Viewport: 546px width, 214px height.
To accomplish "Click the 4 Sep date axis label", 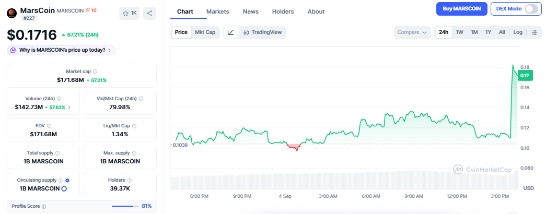I will click(x=285, y=196).
